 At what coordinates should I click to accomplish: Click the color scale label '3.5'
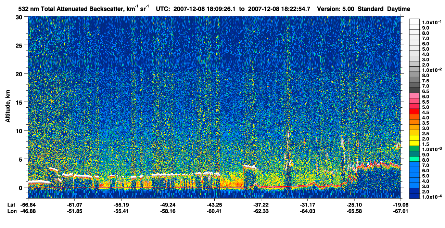(425, 123)
